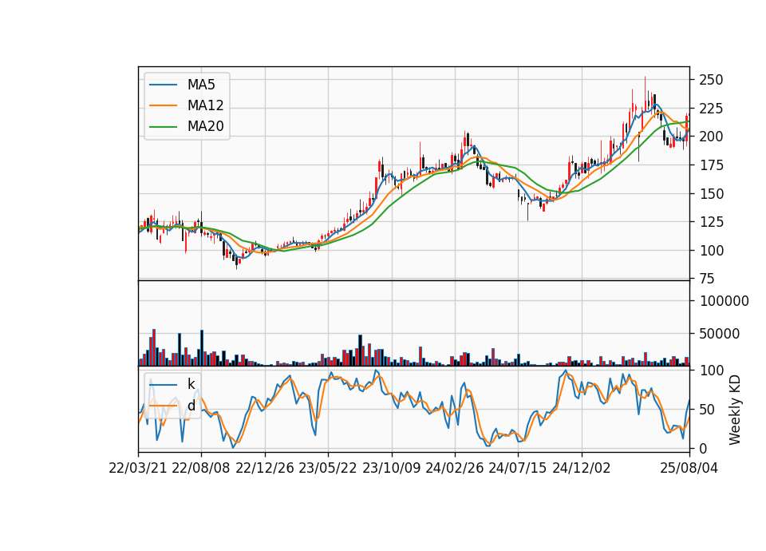
Task: Click the 23/05/22 date tick label
Action: click(x=328, y=468)
